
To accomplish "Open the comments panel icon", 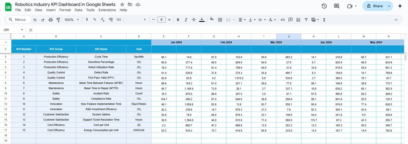I will click(336, 6).
